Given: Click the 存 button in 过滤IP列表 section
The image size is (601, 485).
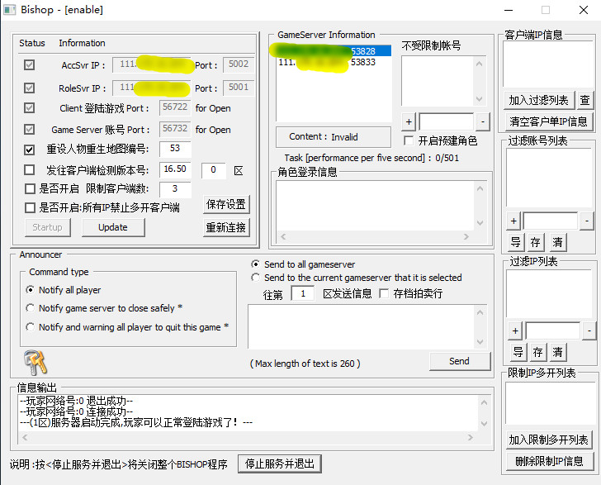Looking at the screenshot, I should click(x=537, y=352).
